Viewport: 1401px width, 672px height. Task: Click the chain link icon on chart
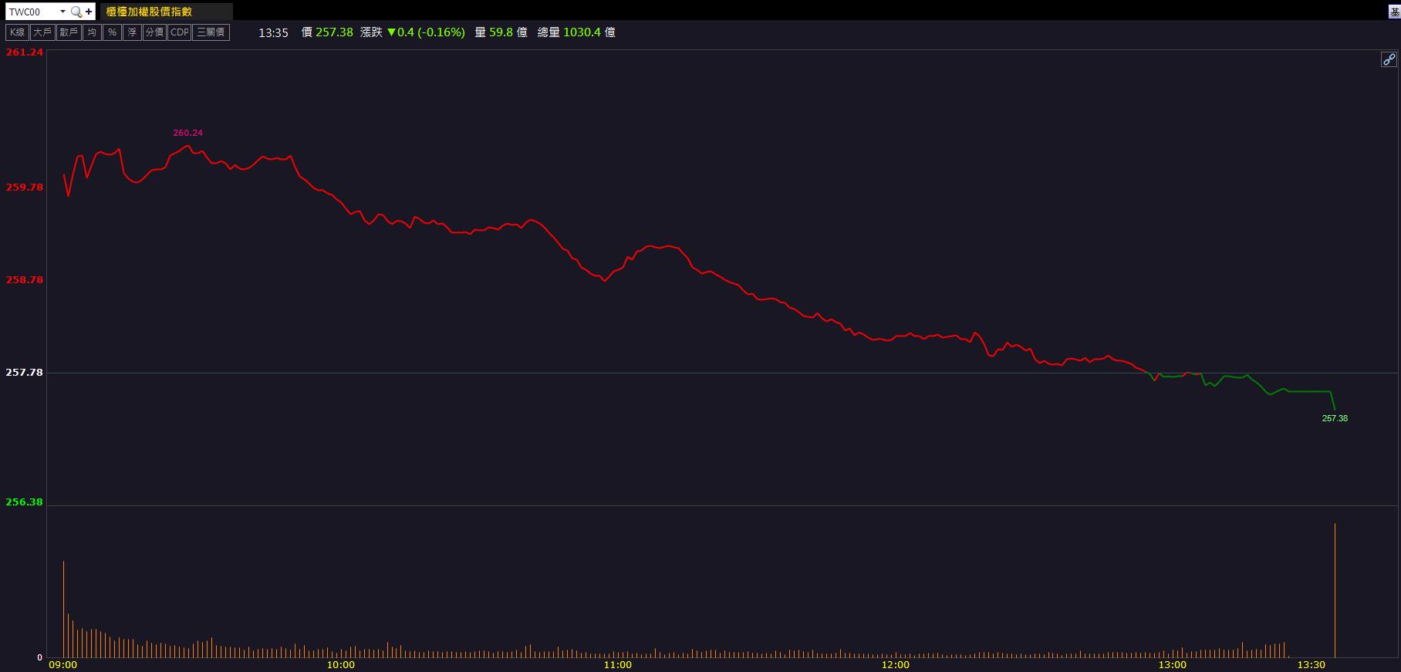coord(1389,59)
